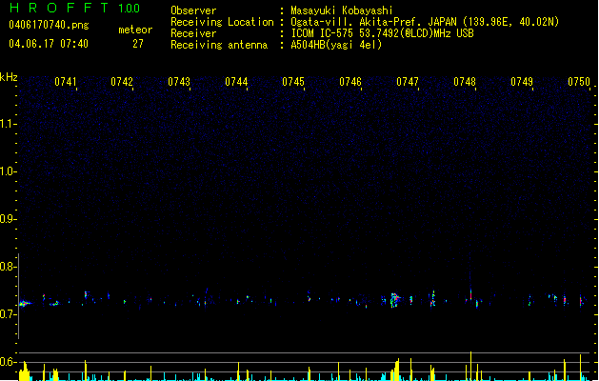The image size is (599, 381).
Task: Click the bright meteor echo after 0746
Action: pos(394,300)
